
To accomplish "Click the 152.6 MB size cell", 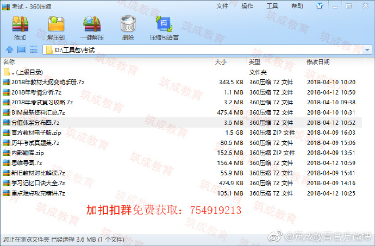I will click(x=230, y=153).
